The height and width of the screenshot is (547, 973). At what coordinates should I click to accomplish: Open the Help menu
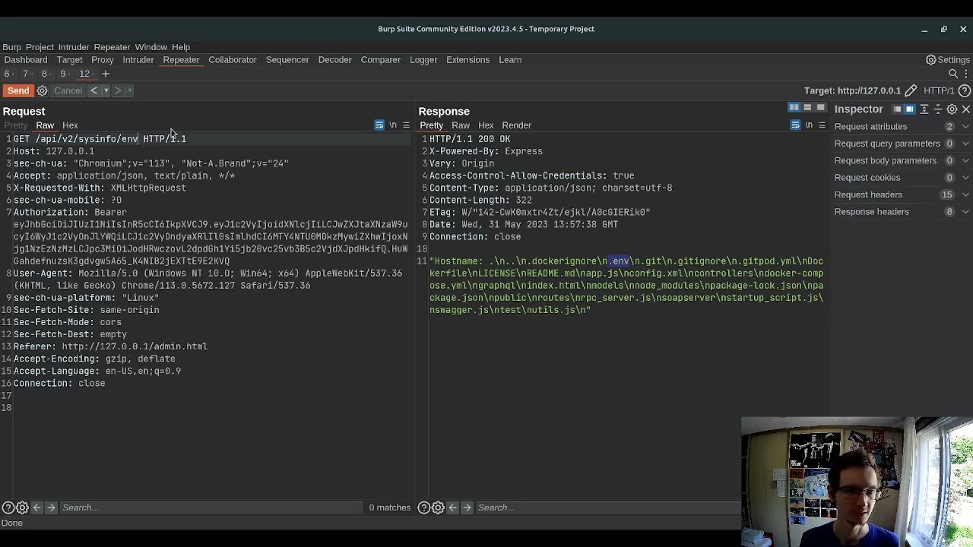[181, 47]
